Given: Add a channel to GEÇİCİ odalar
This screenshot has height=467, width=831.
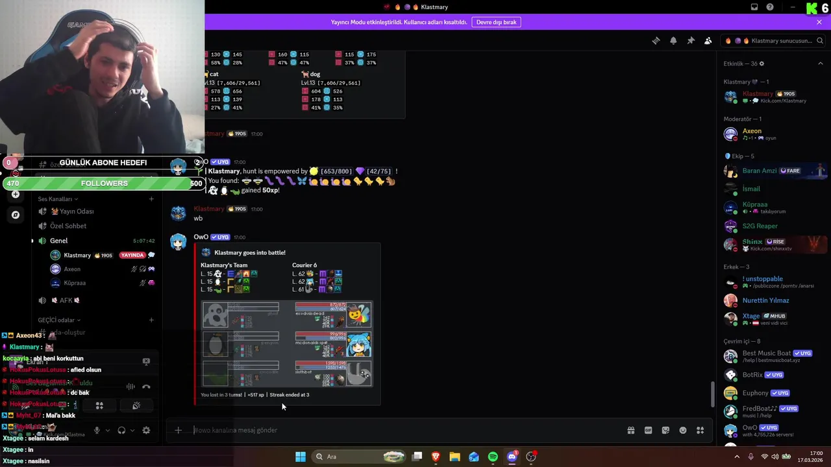Looking at the screenshot, I should 151,320.
